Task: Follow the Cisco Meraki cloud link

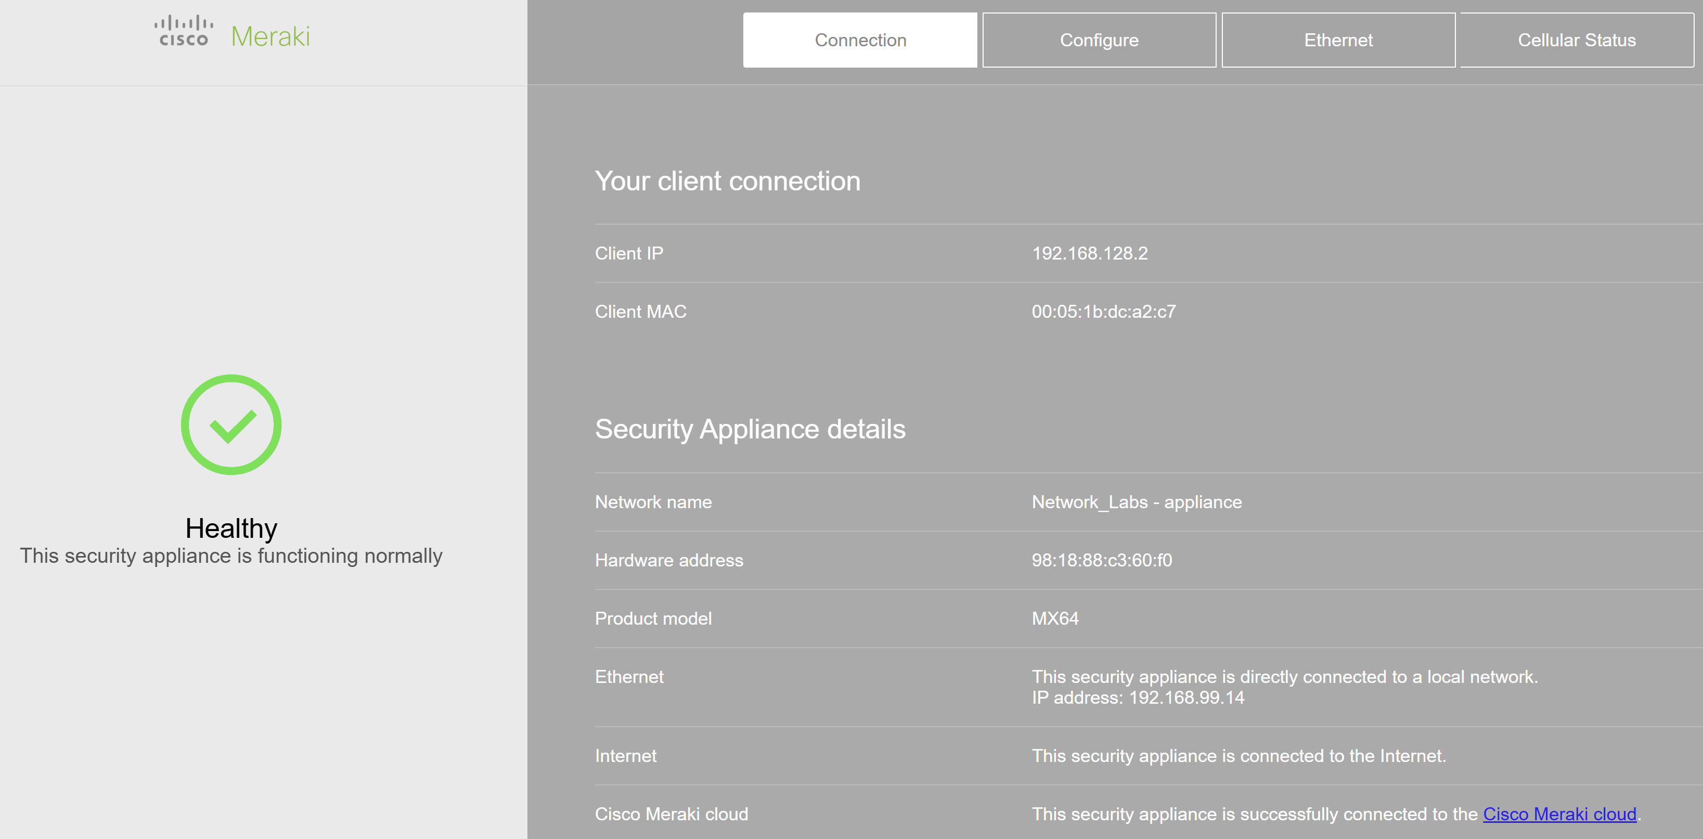Action: pyautogui.click(x=1559, y=814)
